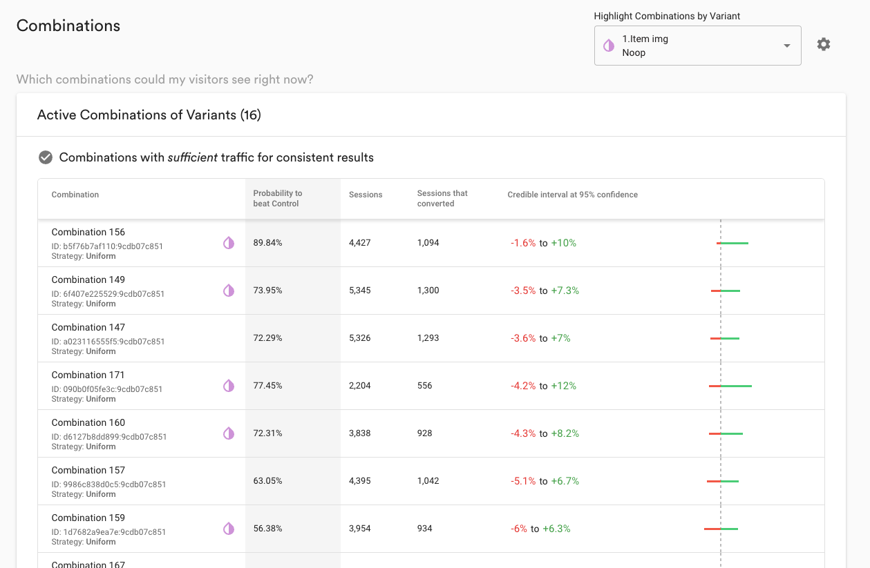Click credible interval -3.5% to +7.3%

pyautogui.click(x=545, y=291)
